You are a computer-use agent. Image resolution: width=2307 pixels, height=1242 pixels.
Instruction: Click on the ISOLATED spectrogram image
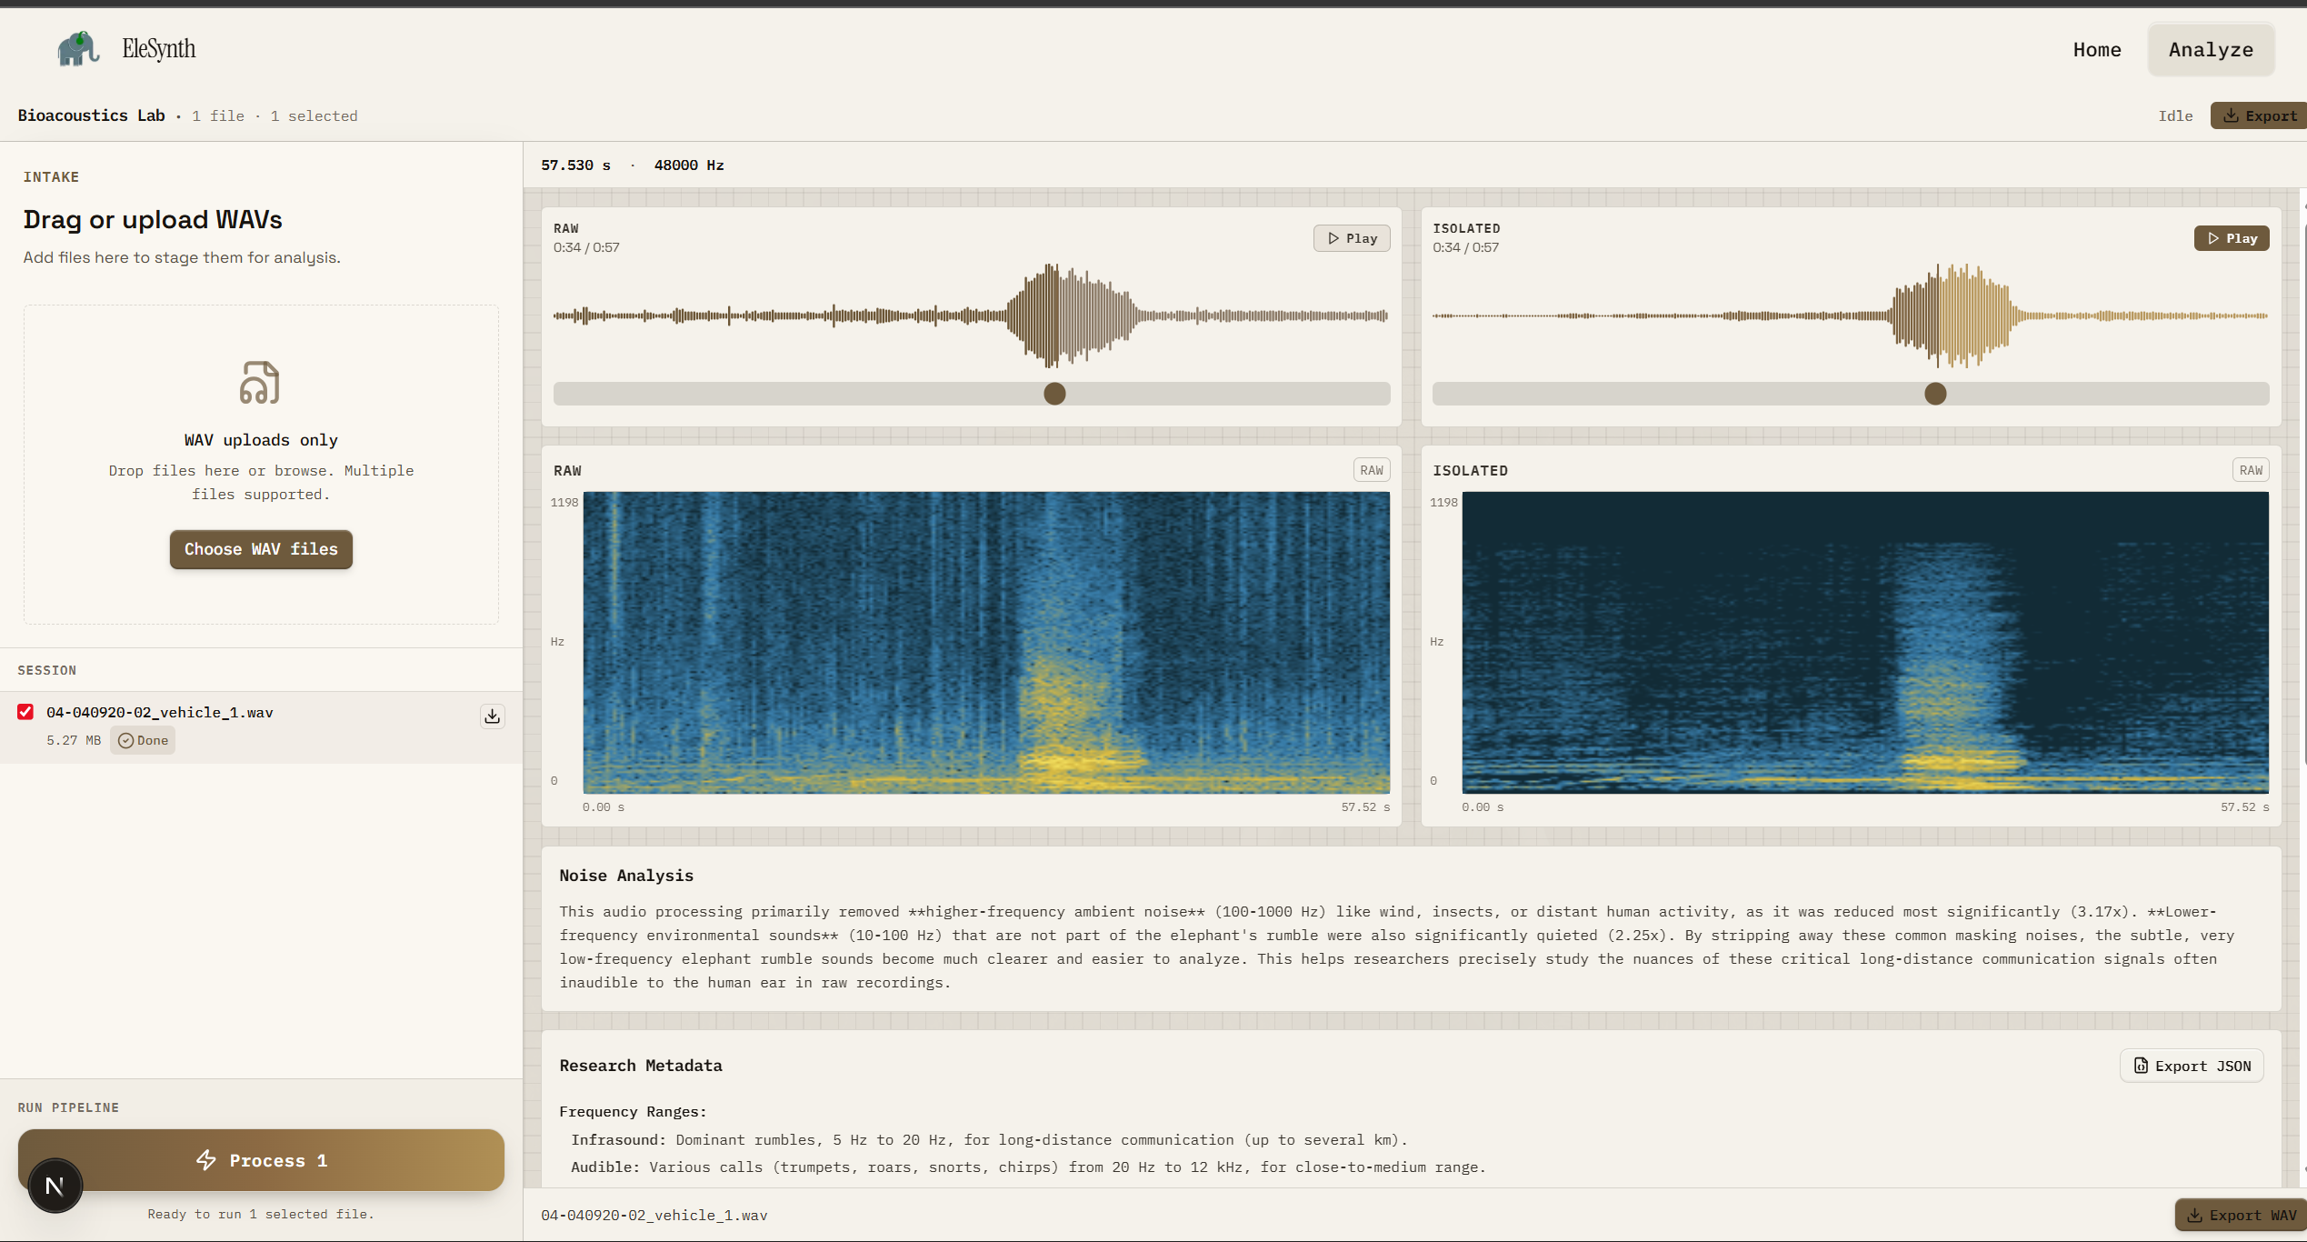pos(1864,642)
